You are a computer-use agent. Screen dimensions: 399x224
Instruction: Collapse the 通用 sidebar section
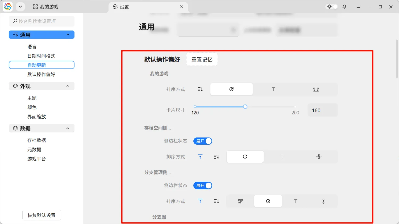click(x=68, y=35)
